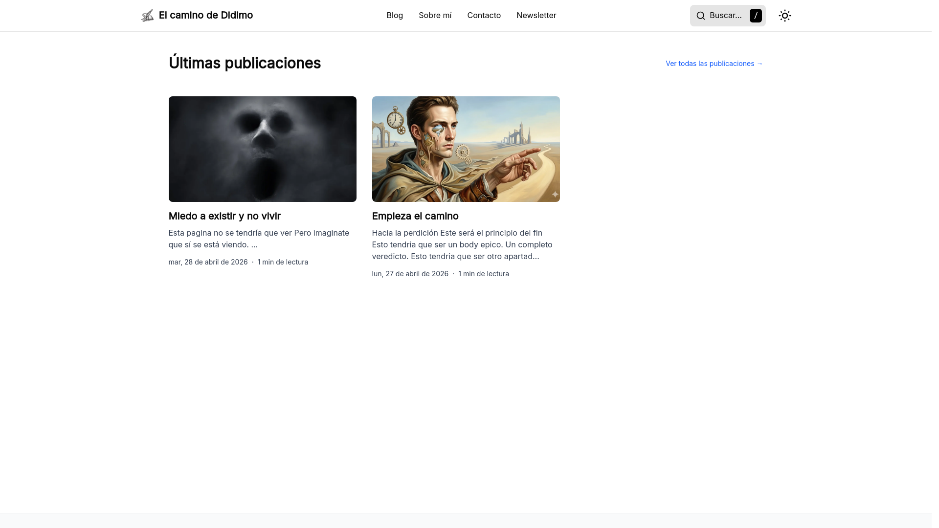
Task: Open the Newsletter menu item
Action: (x=537, y=15)
